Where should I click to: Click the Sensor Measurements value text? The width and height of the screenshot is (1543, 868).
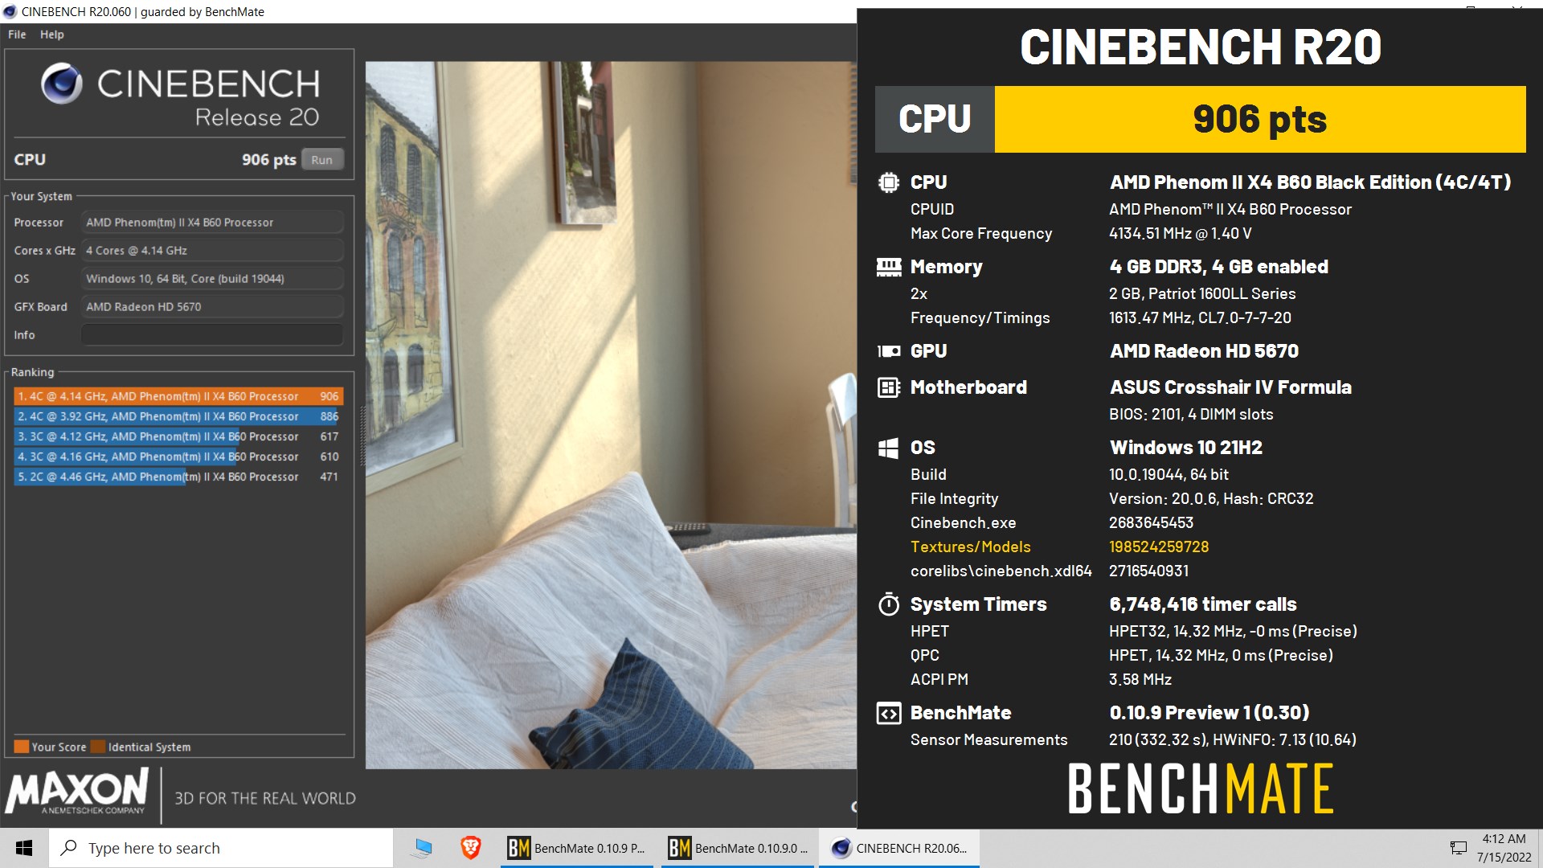[1232, 739]
